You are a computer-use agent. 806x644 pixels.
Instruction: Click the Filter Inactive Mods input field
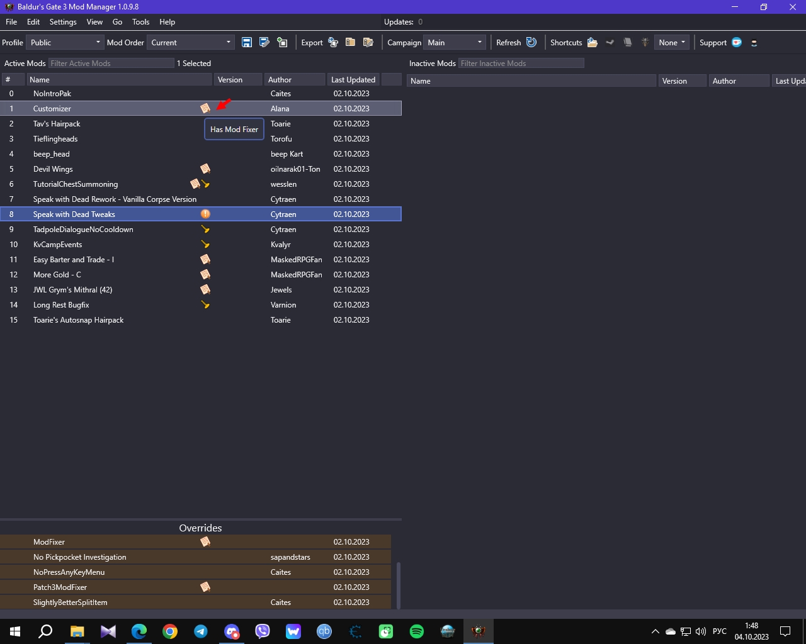[x=521, y=63]
